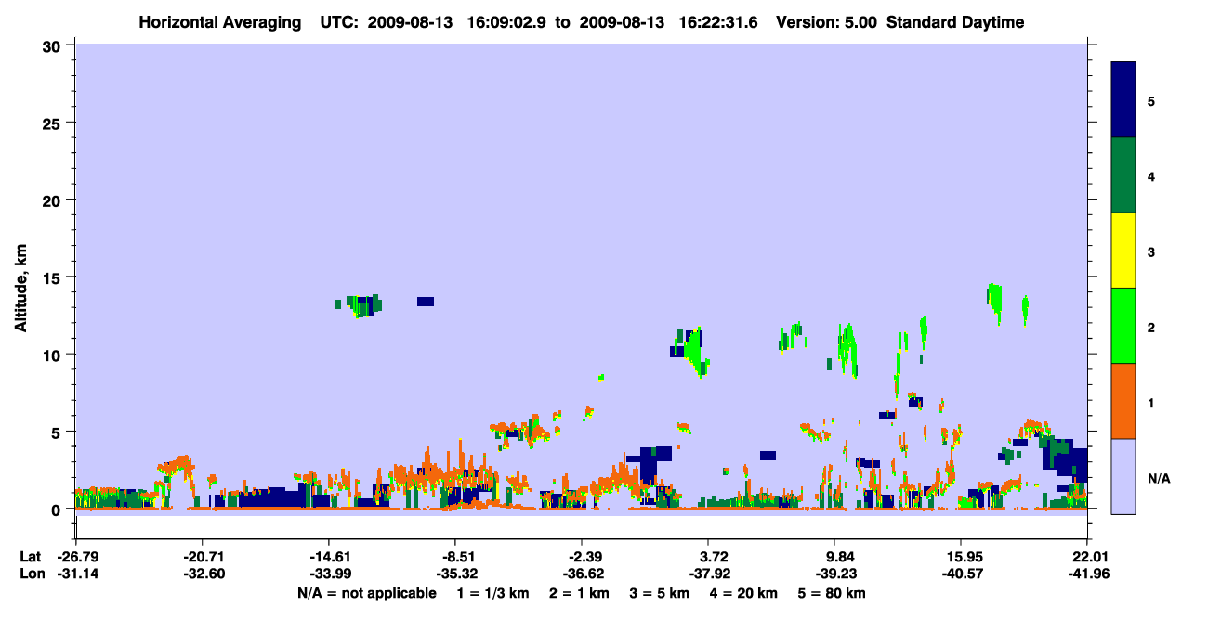The width and height of the screenshot is (1208, 619).
Task: Click the longitude value -33.99
Action: (328, 574)
